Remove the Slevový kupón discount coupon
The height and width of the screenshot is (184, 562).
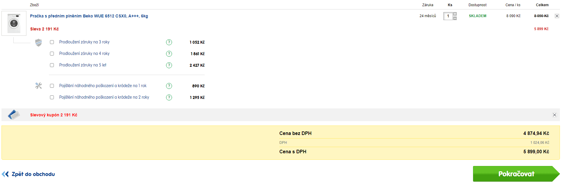click(555, 115)
